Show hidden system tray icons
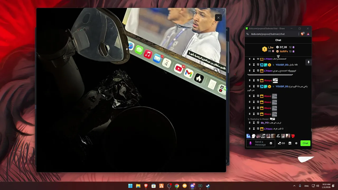338x190 pixels. click(294, 186)
